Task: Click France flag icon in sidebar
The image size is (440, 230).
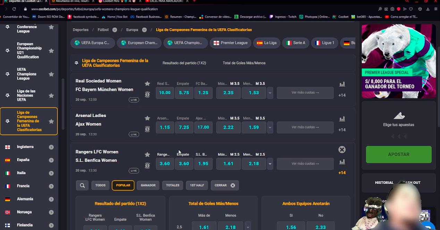Action: click(x=8, y=186)
